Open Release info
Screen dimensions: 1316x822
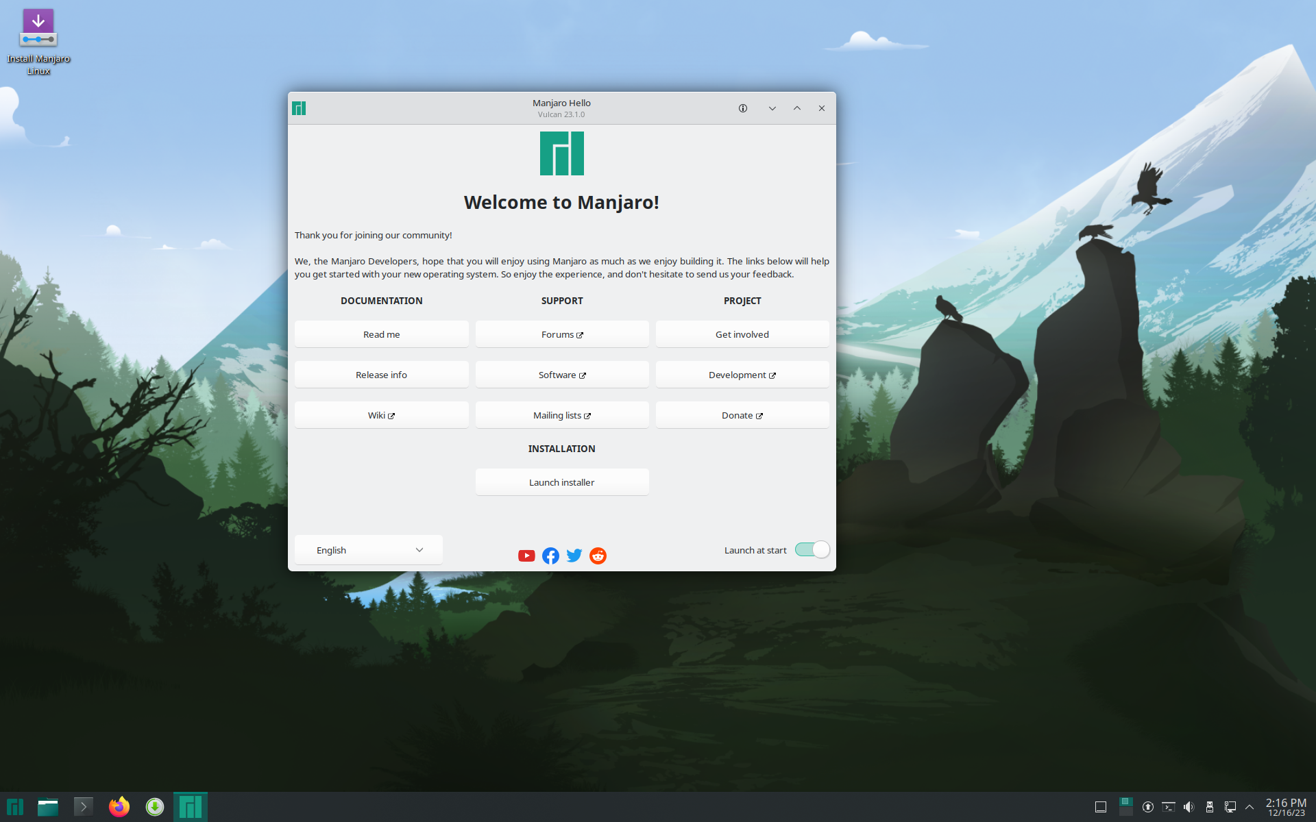tap(382, 375)
